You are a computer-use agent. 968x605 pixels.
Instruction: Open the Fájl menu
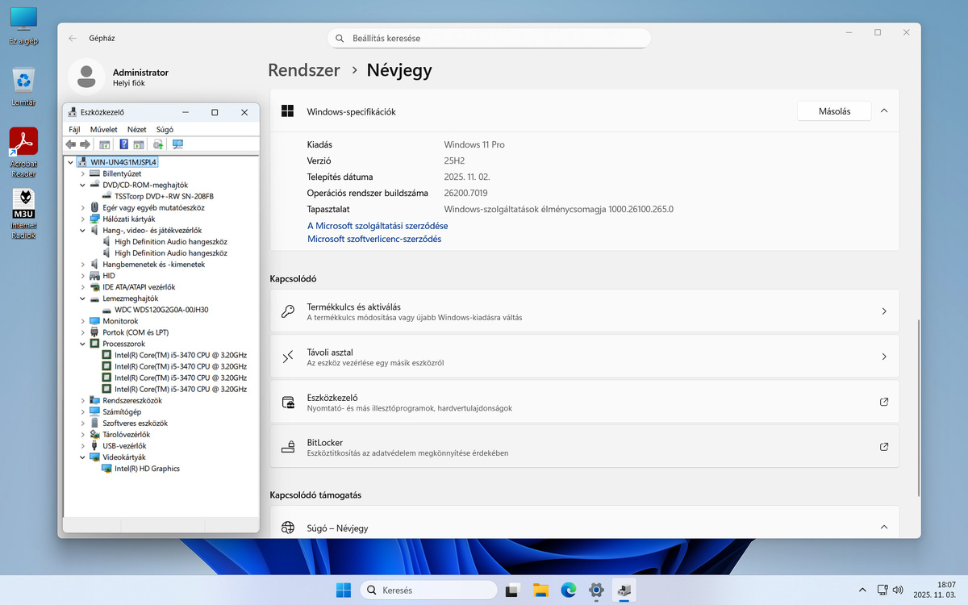click(74, 129)
